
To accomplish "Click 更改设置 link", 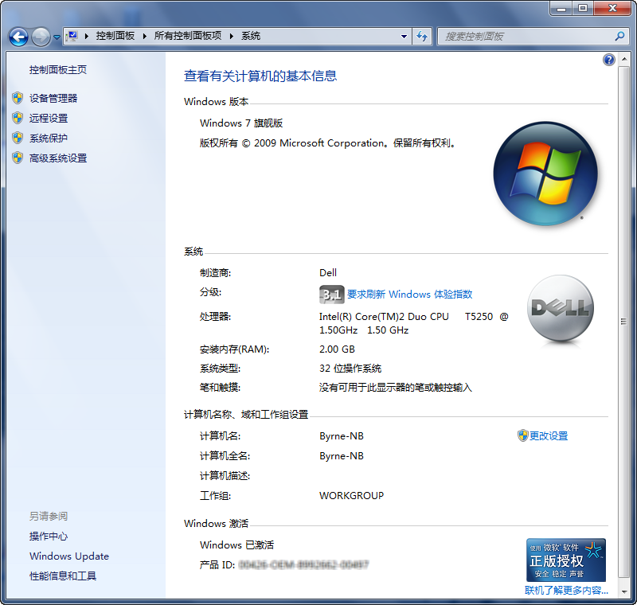I will (x=549, y=435).
